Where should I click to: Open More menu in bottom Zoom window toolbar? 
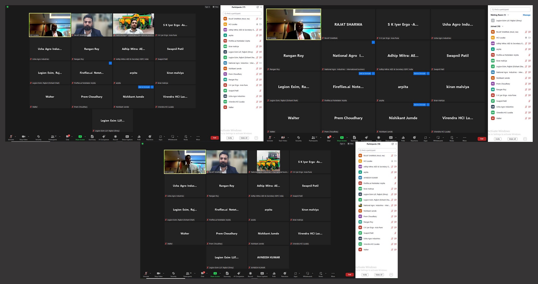333,274
